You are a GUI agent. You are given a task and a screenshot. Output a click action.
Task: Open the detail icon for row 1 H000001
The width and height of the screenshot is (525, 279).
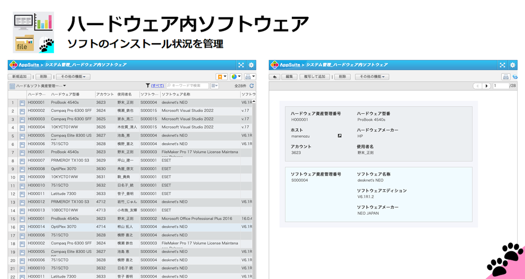point(22,103)
